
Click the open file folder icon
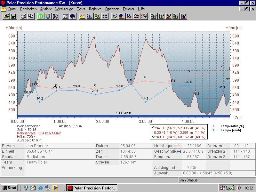[6, 16]
